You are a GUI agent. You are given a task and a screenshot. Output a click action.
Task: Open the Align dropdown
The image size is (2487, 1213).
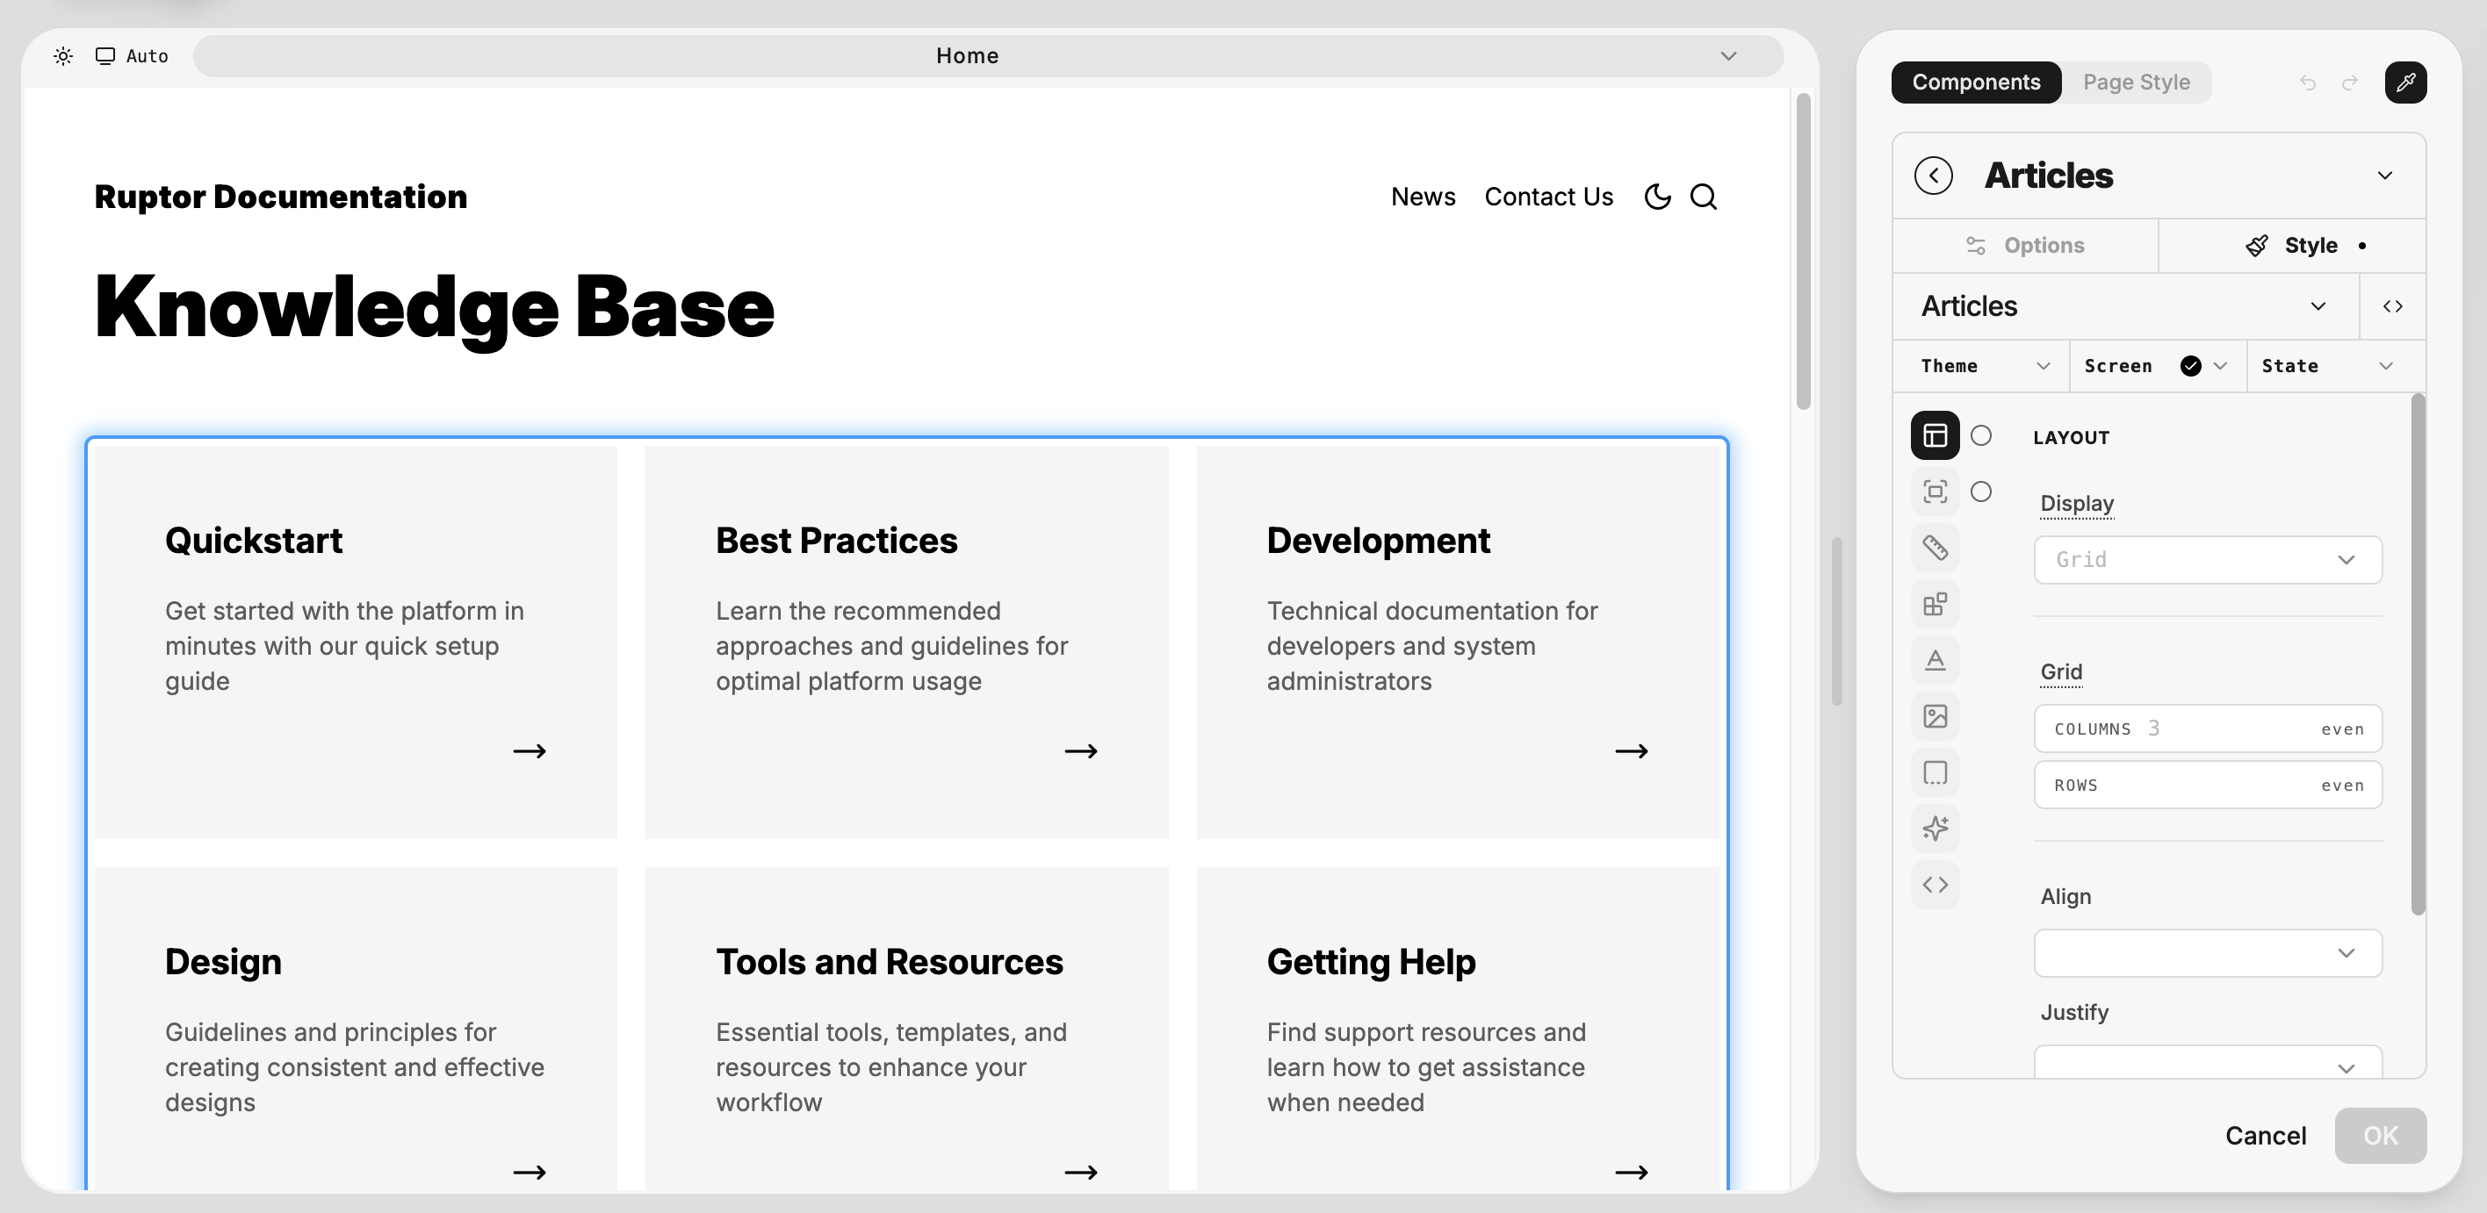(2207, 952)
